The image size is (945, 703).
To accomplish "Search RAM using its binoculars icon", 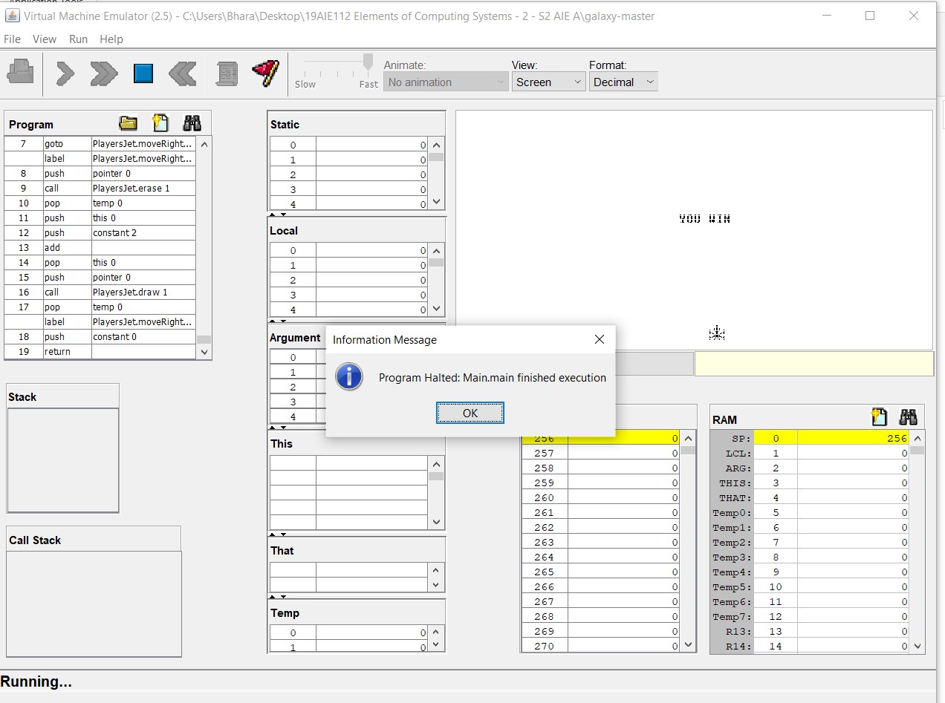I will tap(909, 416).
